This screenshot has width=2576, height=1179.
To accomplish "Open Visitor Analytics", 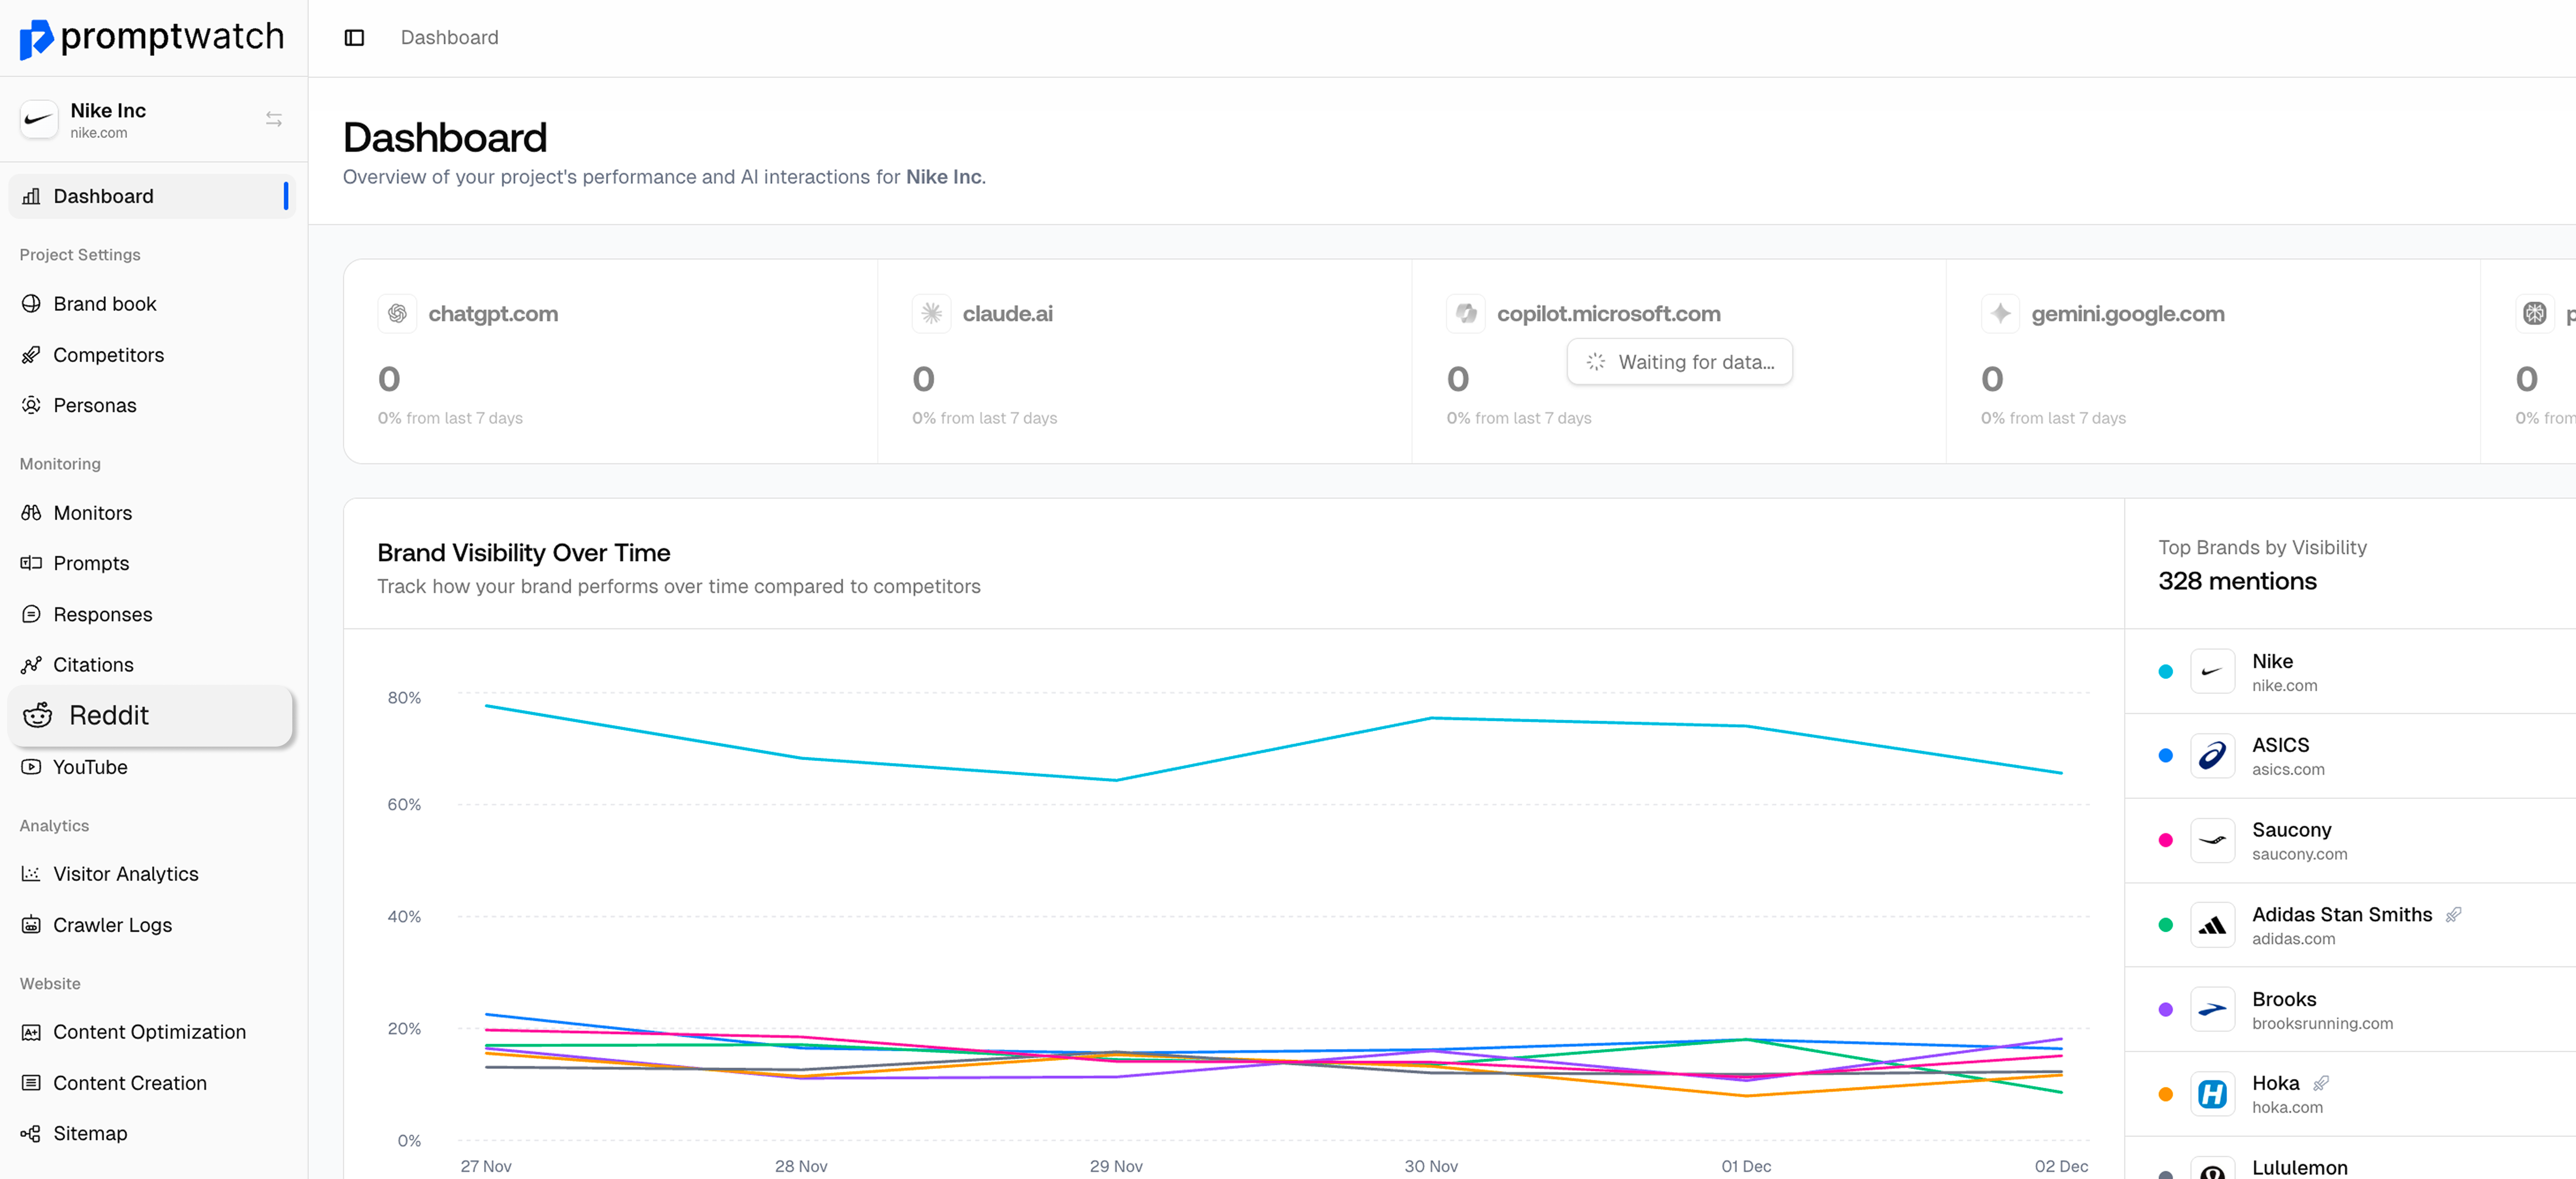I will tap(125, 874).
